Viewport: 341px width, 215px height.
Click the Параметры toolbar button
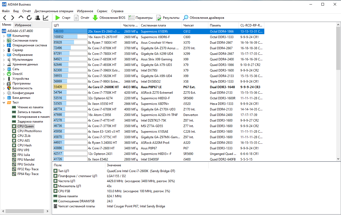(140, 18)
